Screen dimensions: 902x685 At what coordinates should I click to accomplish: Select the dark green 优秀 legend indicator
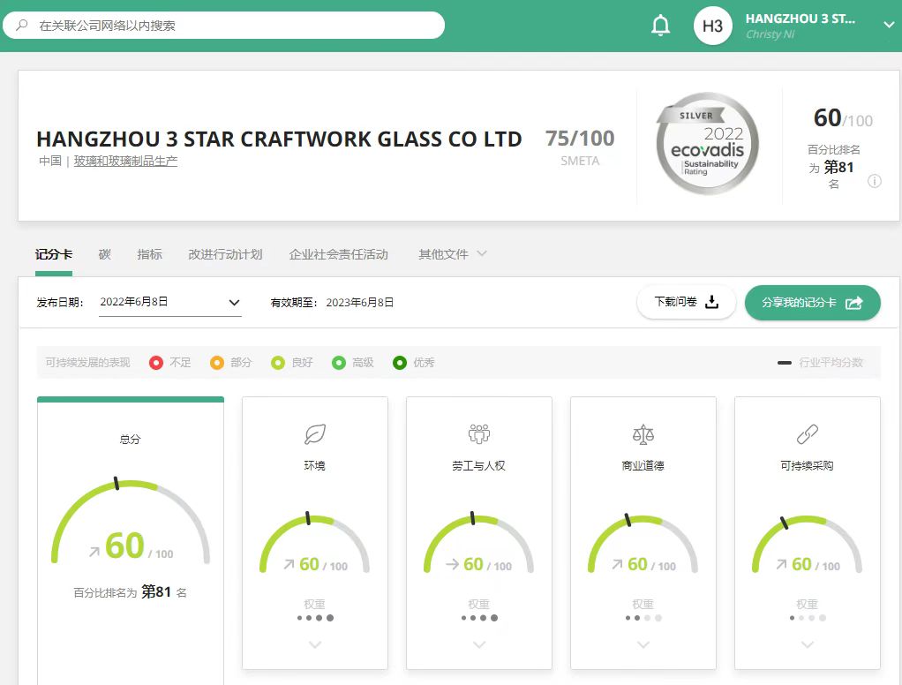[400, 363]
